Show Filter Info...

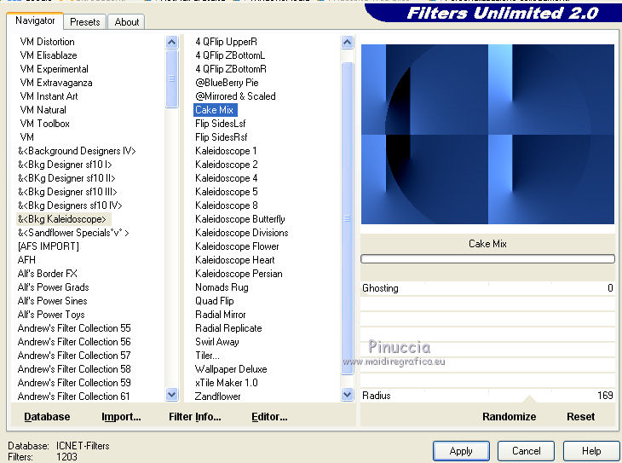pyautogui.click(x=195, y=417)
